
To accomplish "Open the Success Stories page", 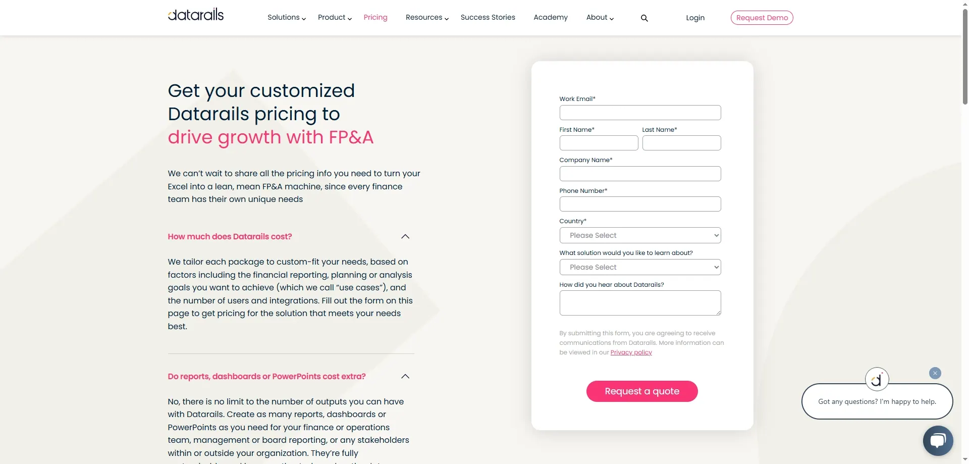I will coord(488,18).
